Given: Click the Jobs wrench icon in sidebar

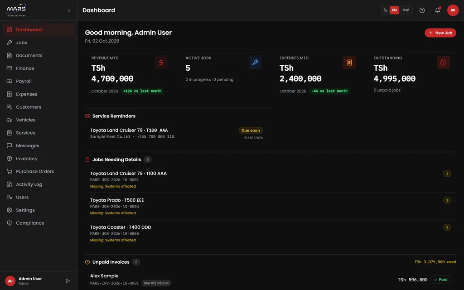Looking at the screenshot, I should (x=10, y=42).
